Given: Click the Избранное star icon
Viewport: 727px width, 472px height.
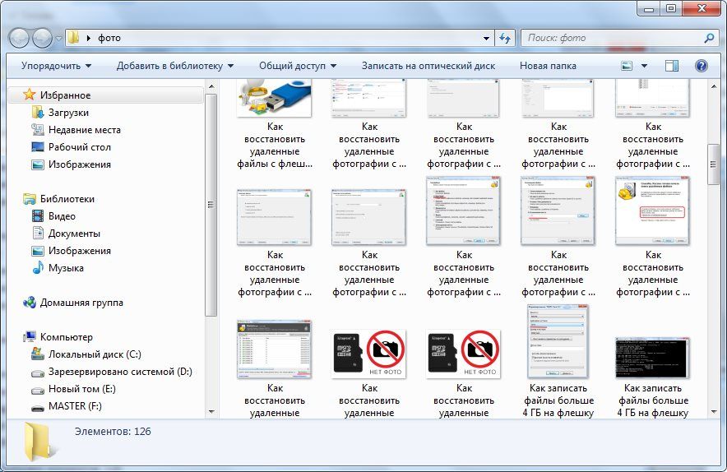Looking at the screenshot, I should click(30, 95).
